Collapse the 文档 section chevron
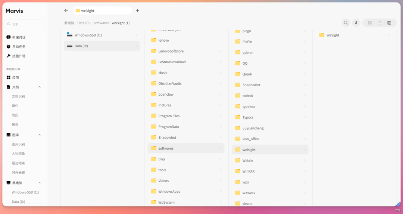This screenshot has height=214, width=403. [40, 87]
